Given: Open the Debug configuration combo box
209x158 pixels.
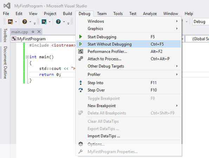Looking at the screenshot, I should (x=201, y=22).
